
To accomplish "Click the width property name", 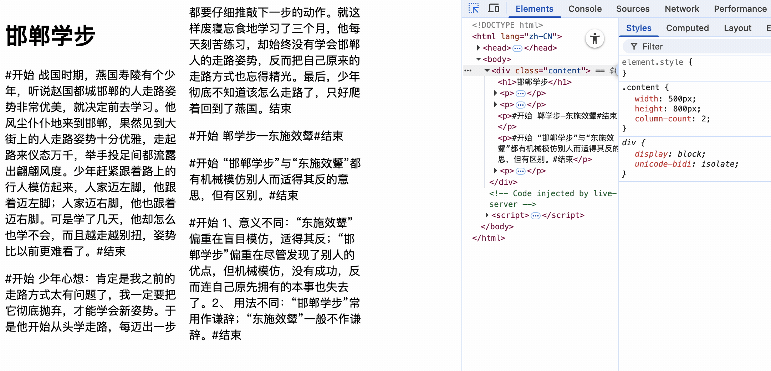I will click(646, 99).
